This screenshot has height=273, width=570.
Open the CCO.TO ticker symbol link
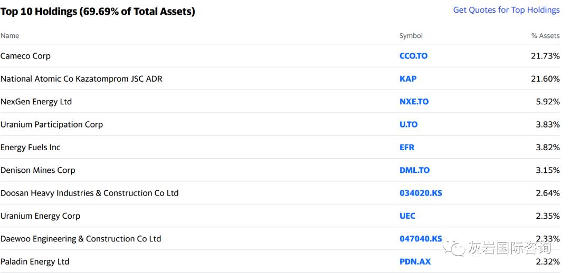coord(413,56)
